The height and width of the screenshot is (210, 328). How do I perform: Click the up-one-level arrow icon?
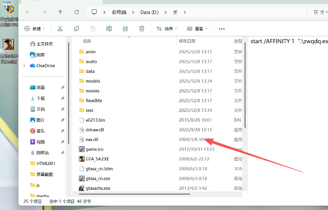(60, 12)
